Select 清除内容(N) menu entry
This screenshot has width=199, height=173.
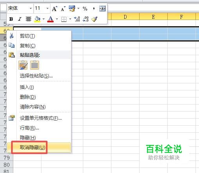(39, 107)
